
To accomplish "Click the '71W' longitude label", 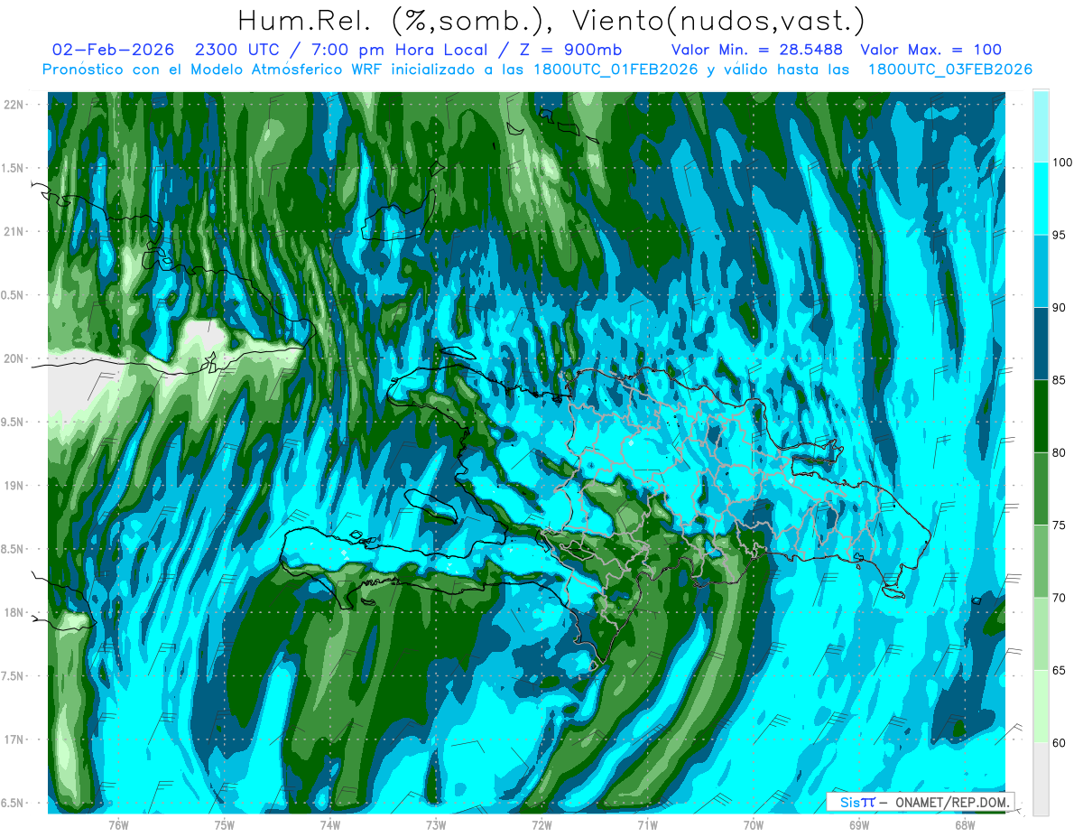I will (x=647, y=825).
